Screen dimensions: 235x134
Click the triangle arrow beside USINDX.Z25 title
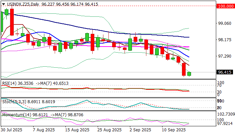click(x=3, y=4)
